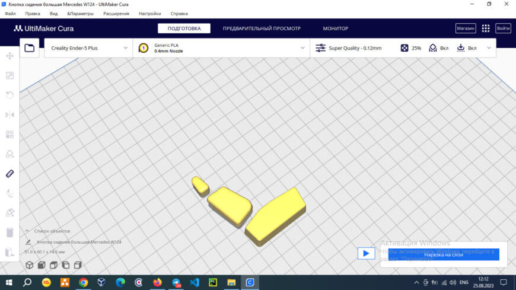Select the smallest yellow button model

(x=200, y=186)
